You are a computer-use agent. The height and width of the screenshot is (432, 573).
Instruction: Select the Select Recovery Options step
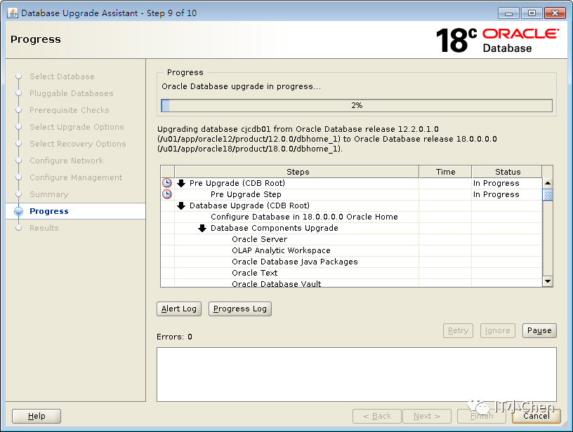coord(78,144)
